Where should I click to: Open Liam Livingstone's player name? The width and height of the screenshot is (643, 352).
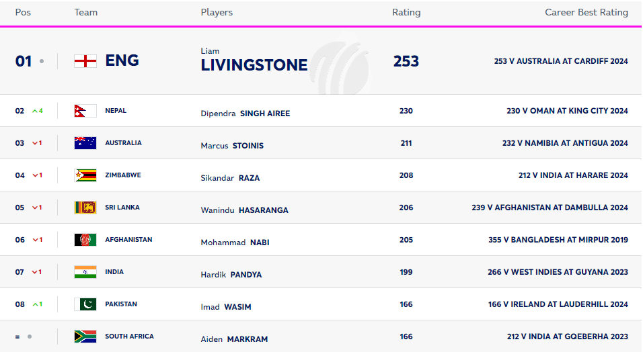[254, 64]
